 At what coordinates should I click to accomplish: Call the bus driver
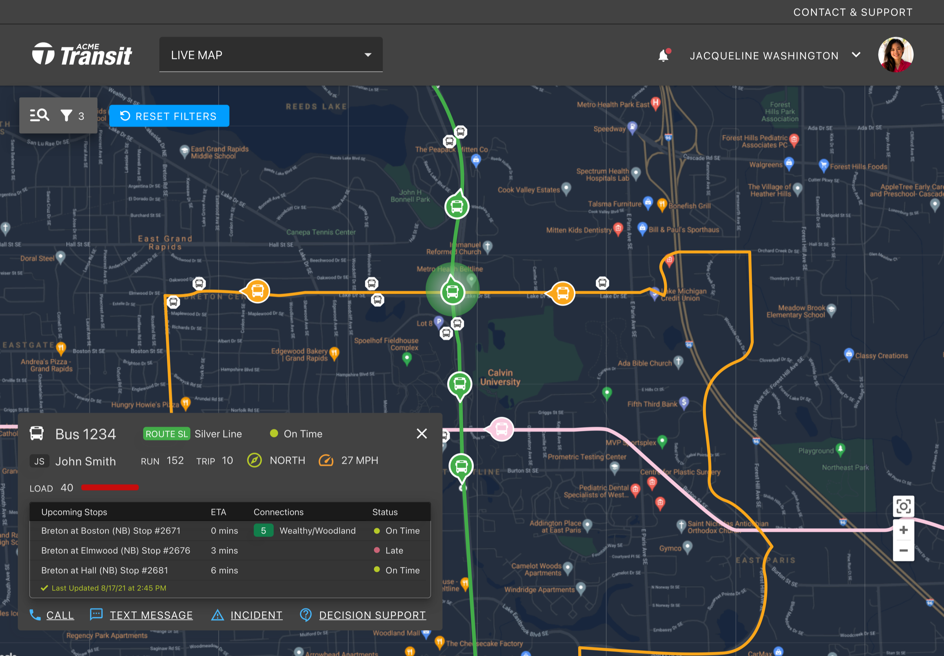click(x=60, y=615)
